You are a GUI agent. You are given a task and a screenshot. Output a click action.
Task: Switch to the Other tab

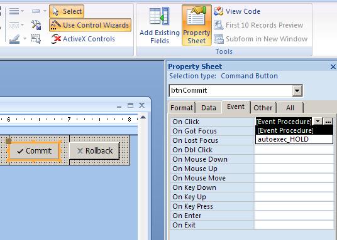point(263,108)
